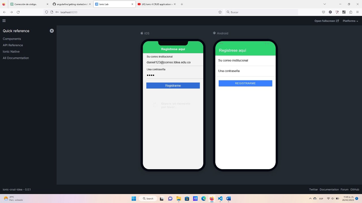This screenshot has width=362, height=203.
Task: Bookmark this page with star icon
Action: (220, 12)
